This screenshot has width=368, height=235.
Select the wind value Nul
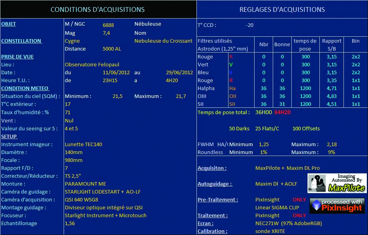69,120
